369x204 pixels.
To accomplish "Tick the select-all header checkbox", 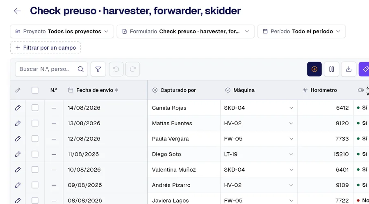I will pyautogui.click(x=35, y=90).
